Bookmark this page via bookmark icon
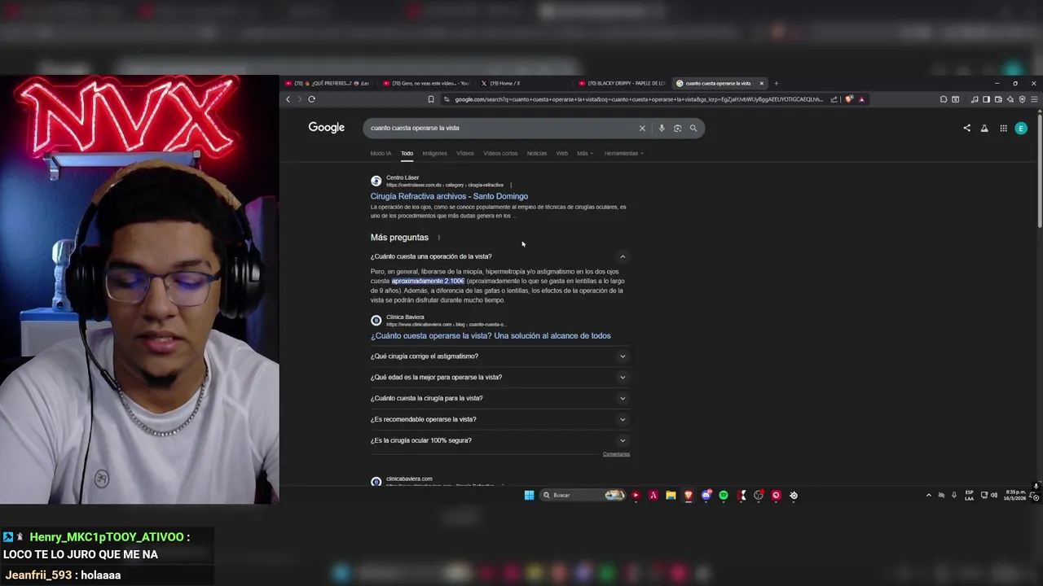 (x=431, y=99)
